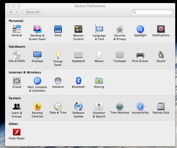
Task: Go forward with the right arrow button
Action: [x=17, y=12]
